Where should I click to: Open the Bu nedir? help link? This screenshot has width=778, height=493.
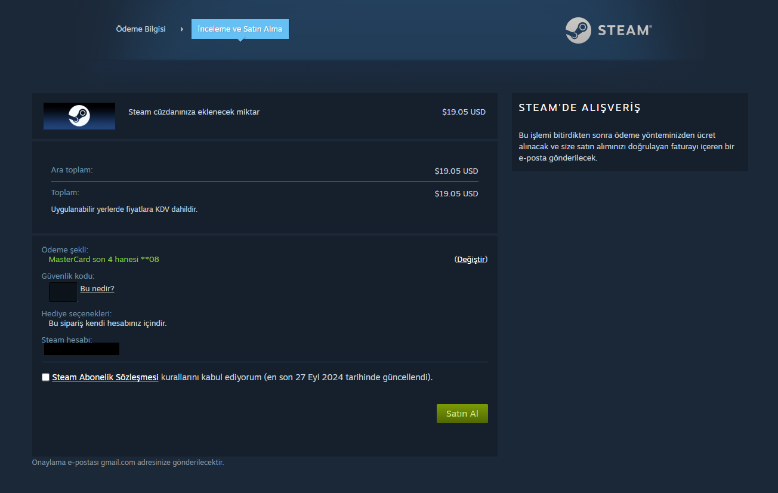click(97, 289)
